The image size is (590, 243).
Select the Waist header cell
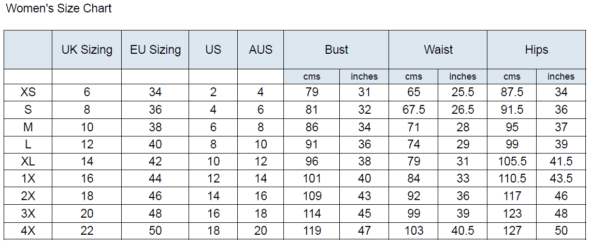(x=438, y=50)
